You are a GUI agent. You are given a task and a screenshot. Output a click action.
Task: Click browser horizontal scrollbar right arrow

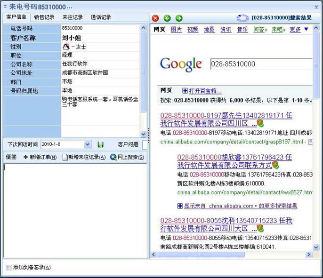(308, 254)
